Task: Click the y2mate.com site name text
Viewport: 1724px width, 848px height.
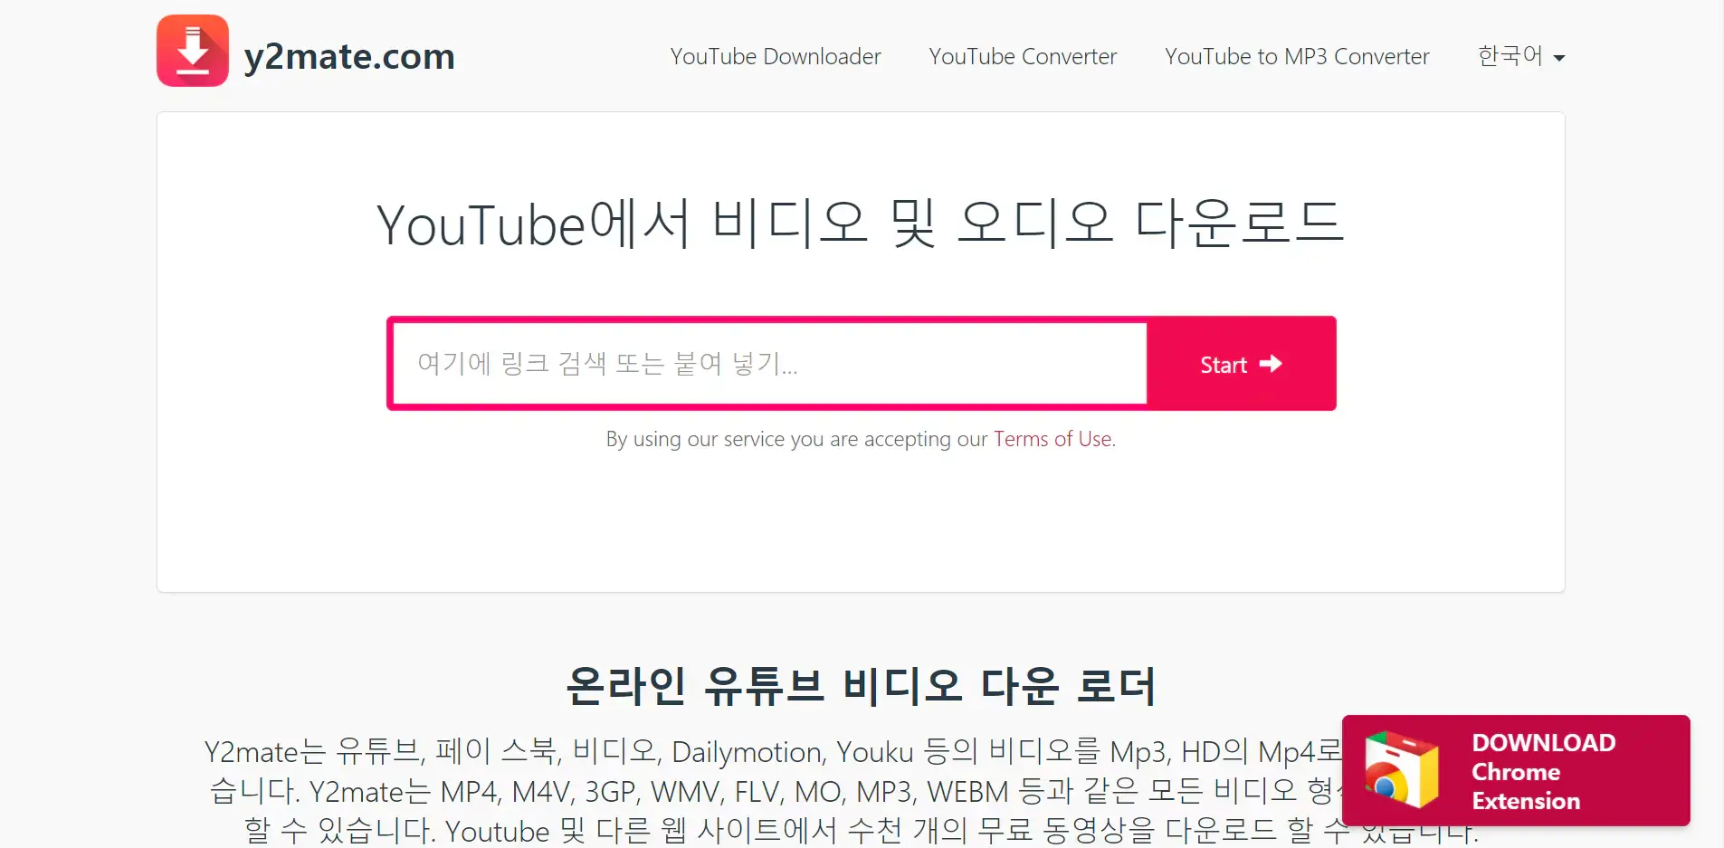Action: [349, 54]
